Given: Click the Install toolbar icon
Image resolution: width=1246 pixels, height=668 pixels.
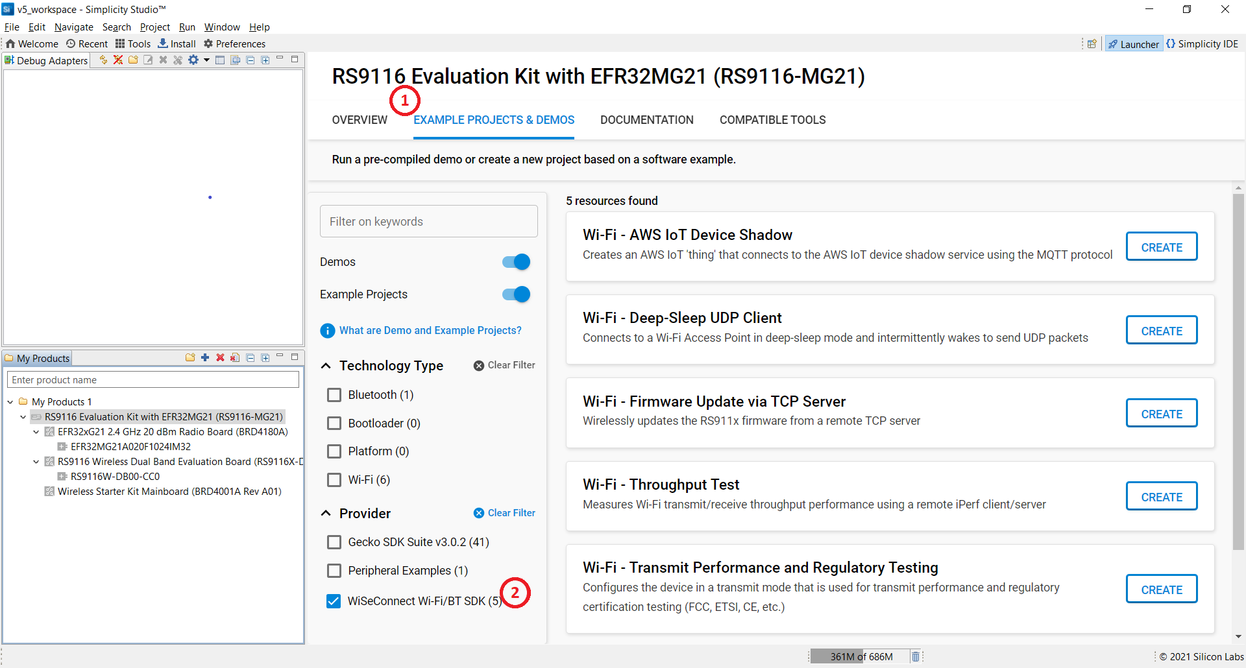Looking at the screenshot, I should pos(163,43).
